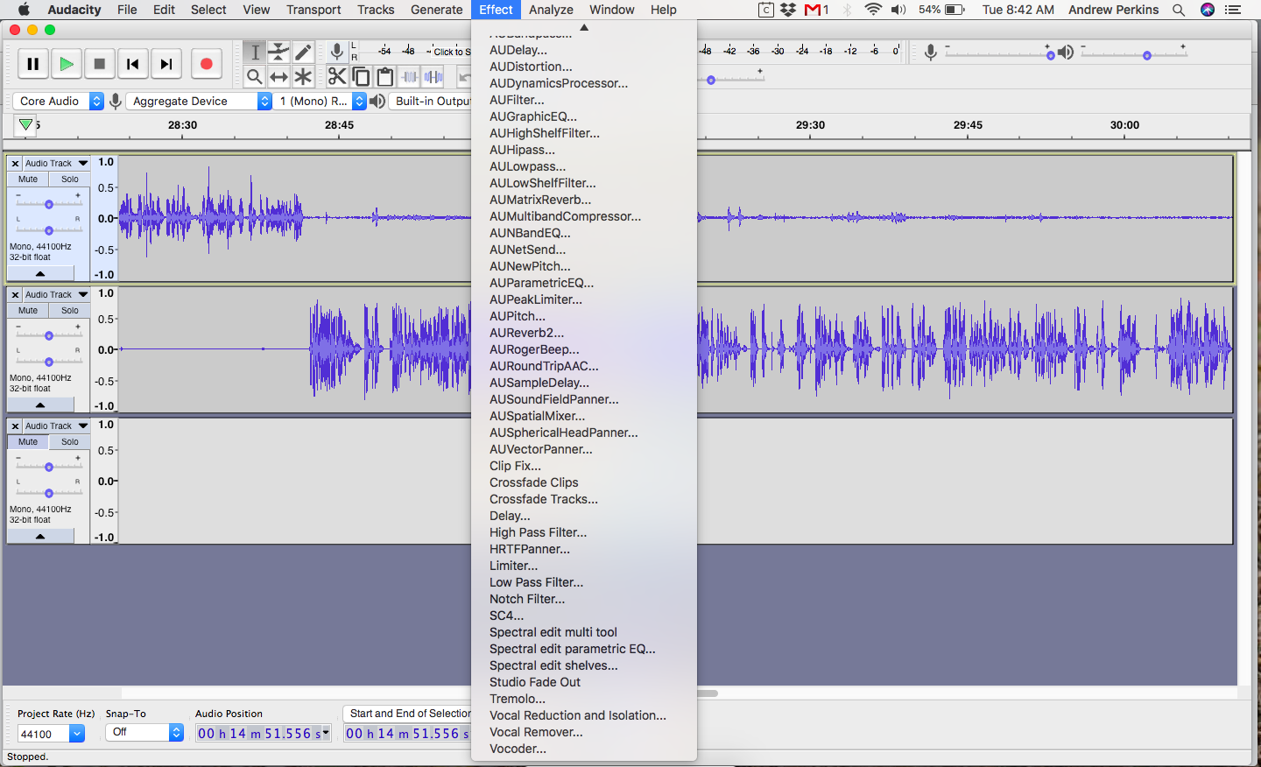
Task: Choose the Time Shift tool
Action: (x=278, y=76)
